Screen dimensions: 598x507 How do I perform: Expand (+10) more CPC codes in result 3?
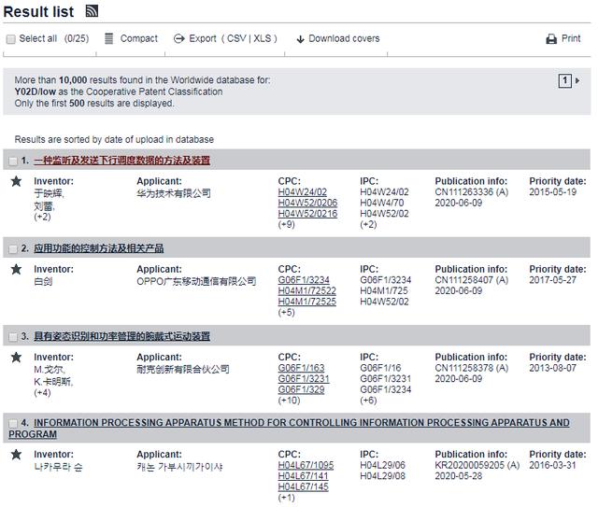click(x=290, y=401)
